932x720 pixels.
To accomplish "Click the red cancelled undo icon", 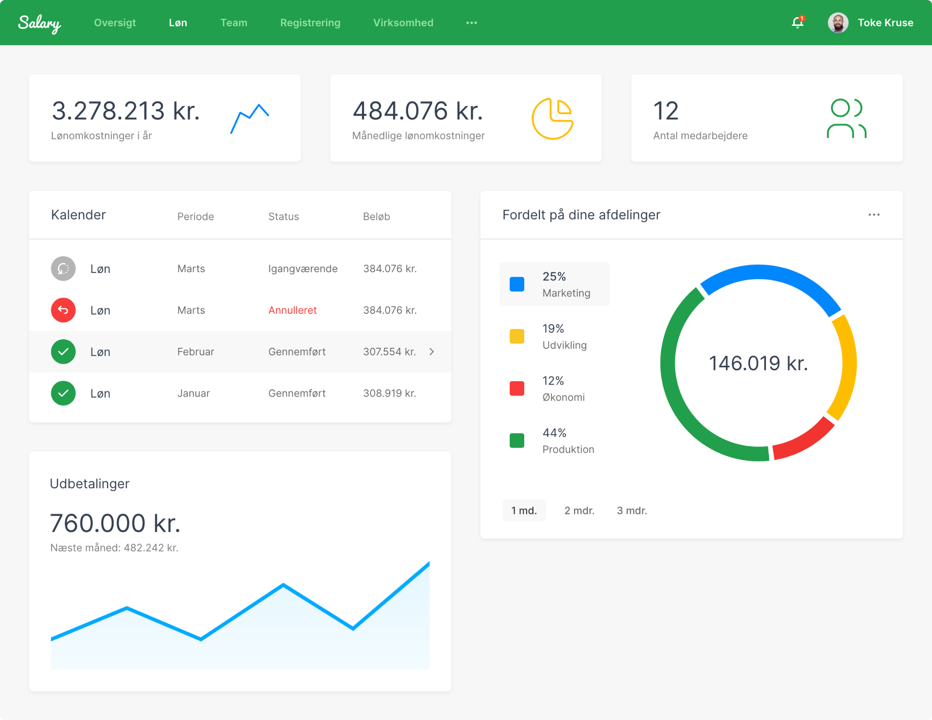I will click(63, 310).
